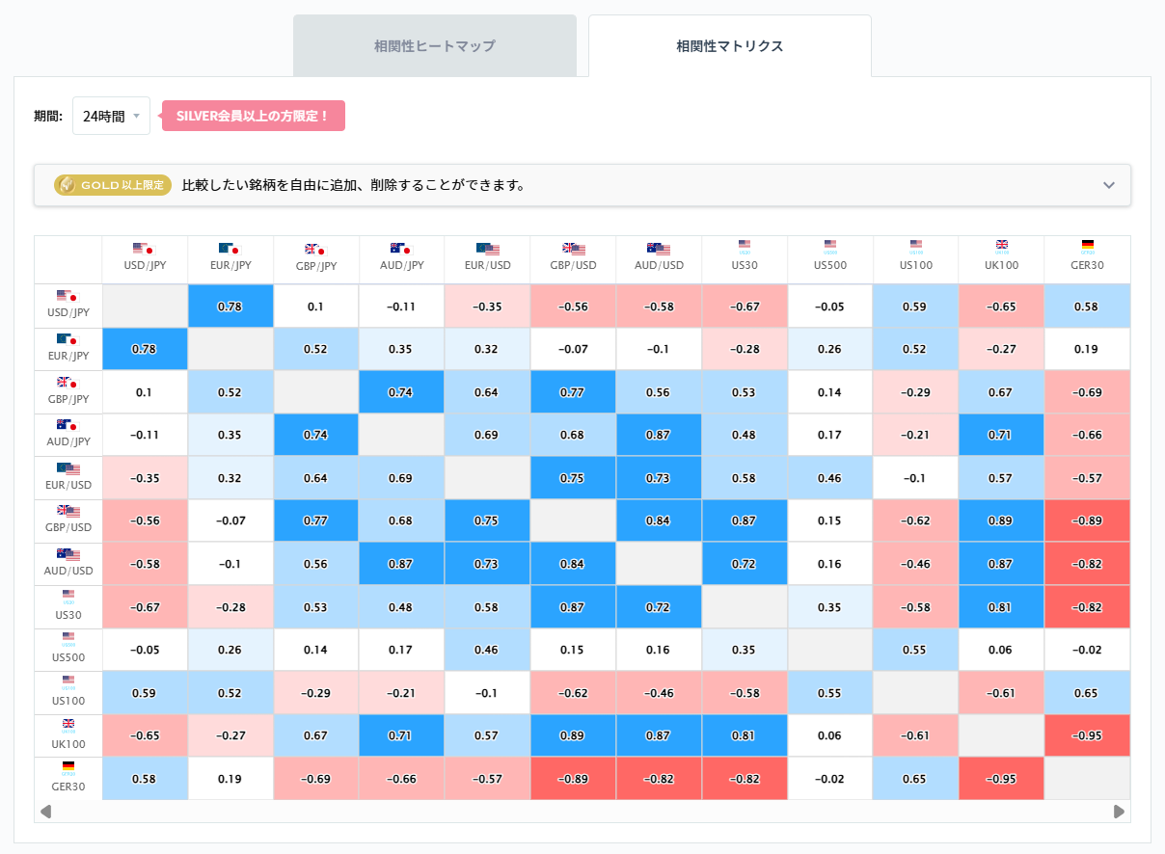The height and width of the screenshot is (854, 1165).
Task: Open the 期間 period dropdown showing 24時間
Action: pos(111,115)
